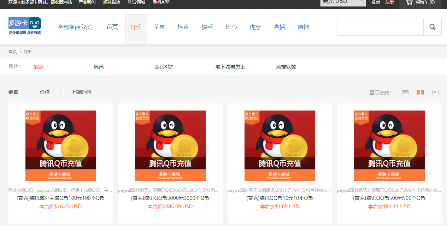Image resolution: width=447 pixels, height=226 pixels.
Task: Click description starting 海外充值Q币，paypal充值Q币
Action: (61, 190)
